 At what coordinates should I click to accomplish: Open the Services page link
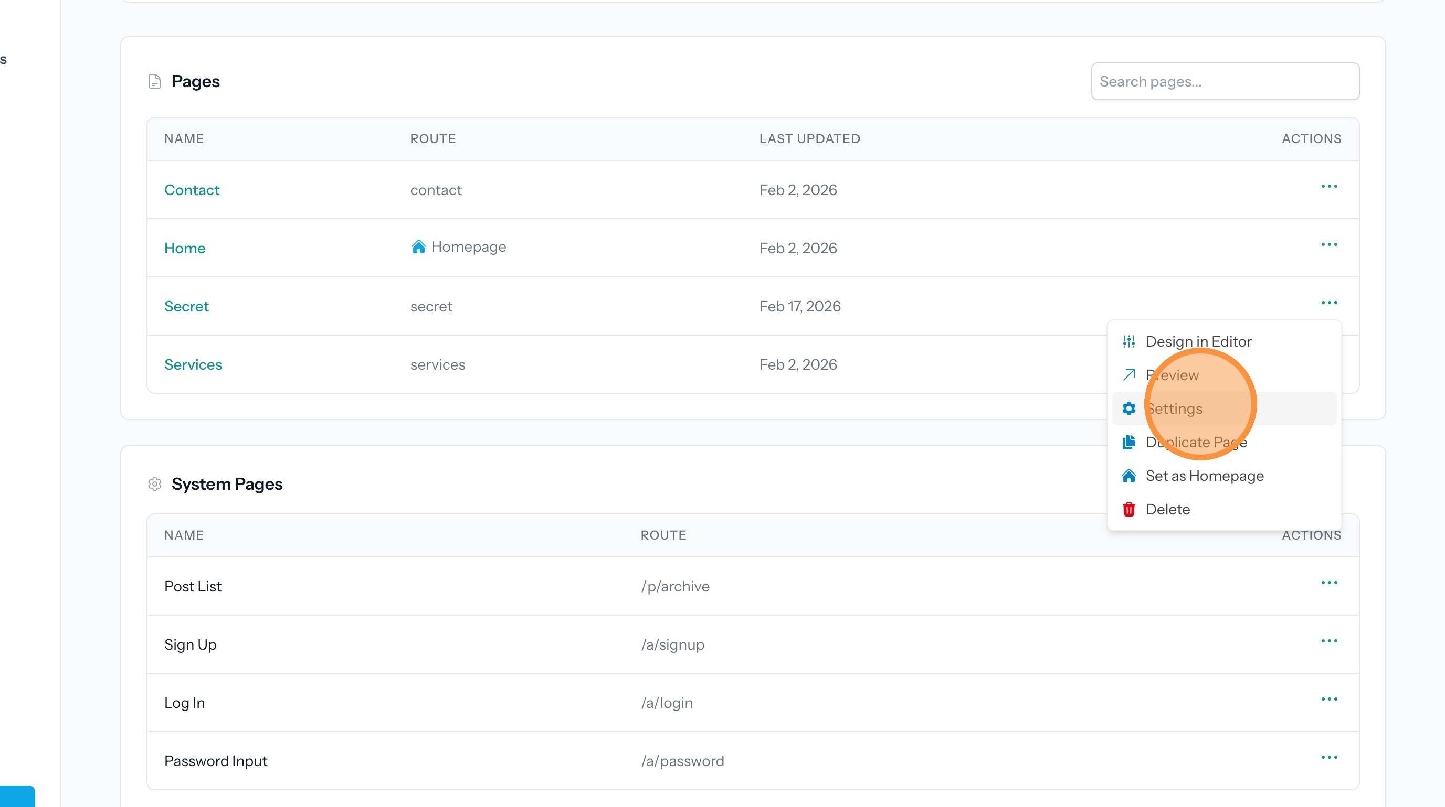(193, 365)
